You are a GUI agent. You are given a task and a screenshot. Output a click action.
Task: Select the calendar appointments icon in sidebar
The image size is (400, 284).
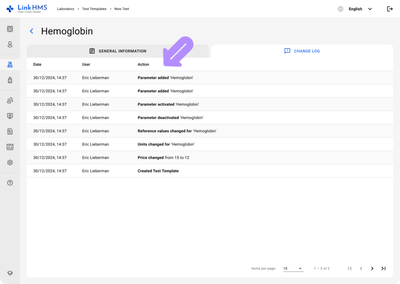click(x=10, y=29)
